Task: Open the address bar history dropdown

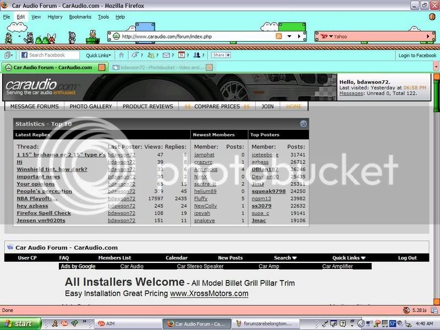Action: point(289,36)
